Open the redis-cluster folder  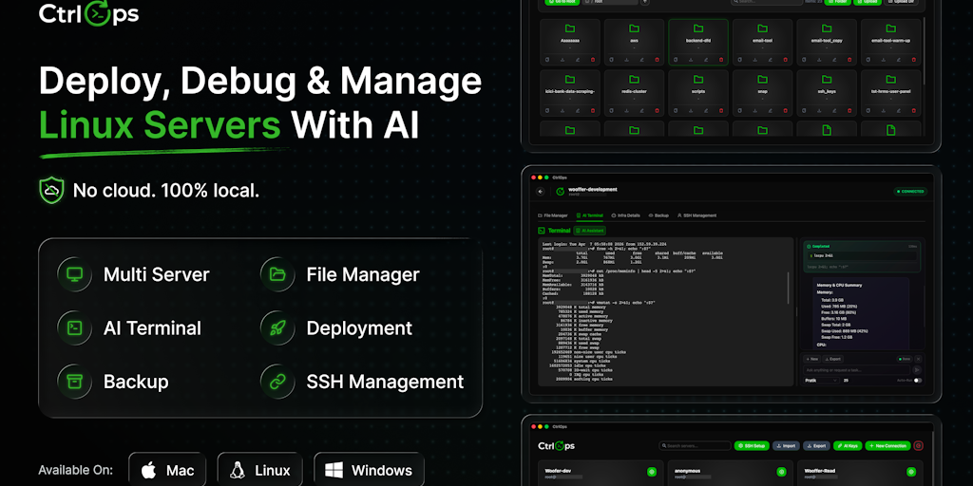[x=634, y=93]
